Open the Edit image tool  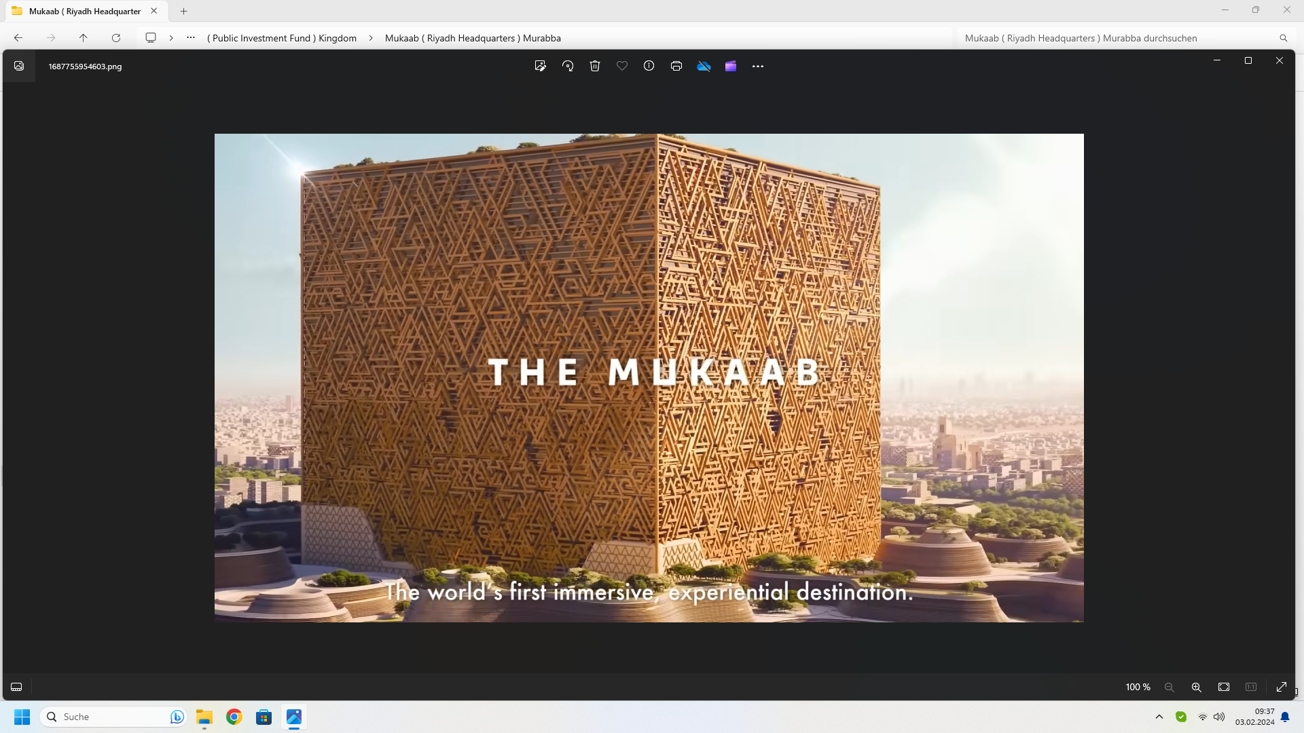pyautogui.click(x=540, y=66)
